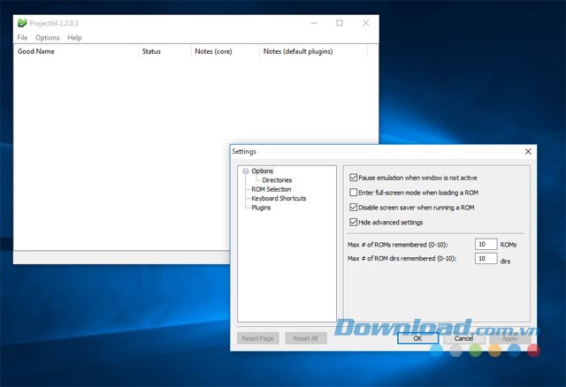This screenshot has height=387, width=566.
Task: Uncheck Disable screen saver when running ROM
Action: (355, 207)
